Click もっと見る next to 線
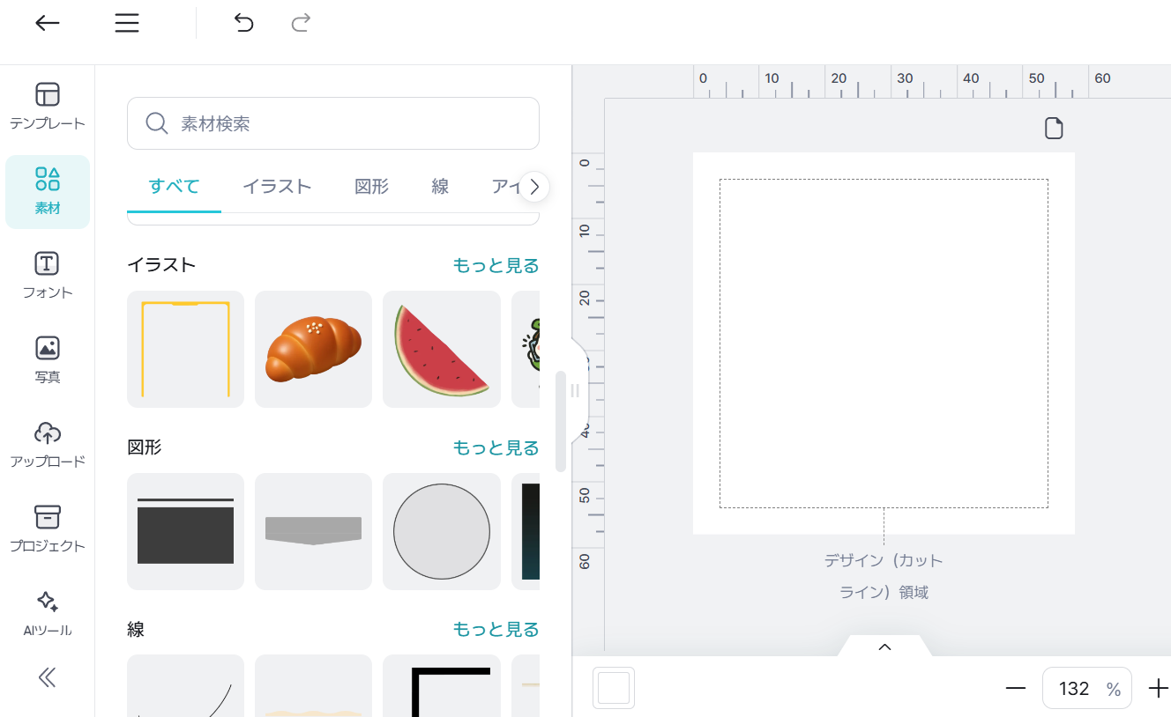The image size is (1171, 717). (496, 630)
